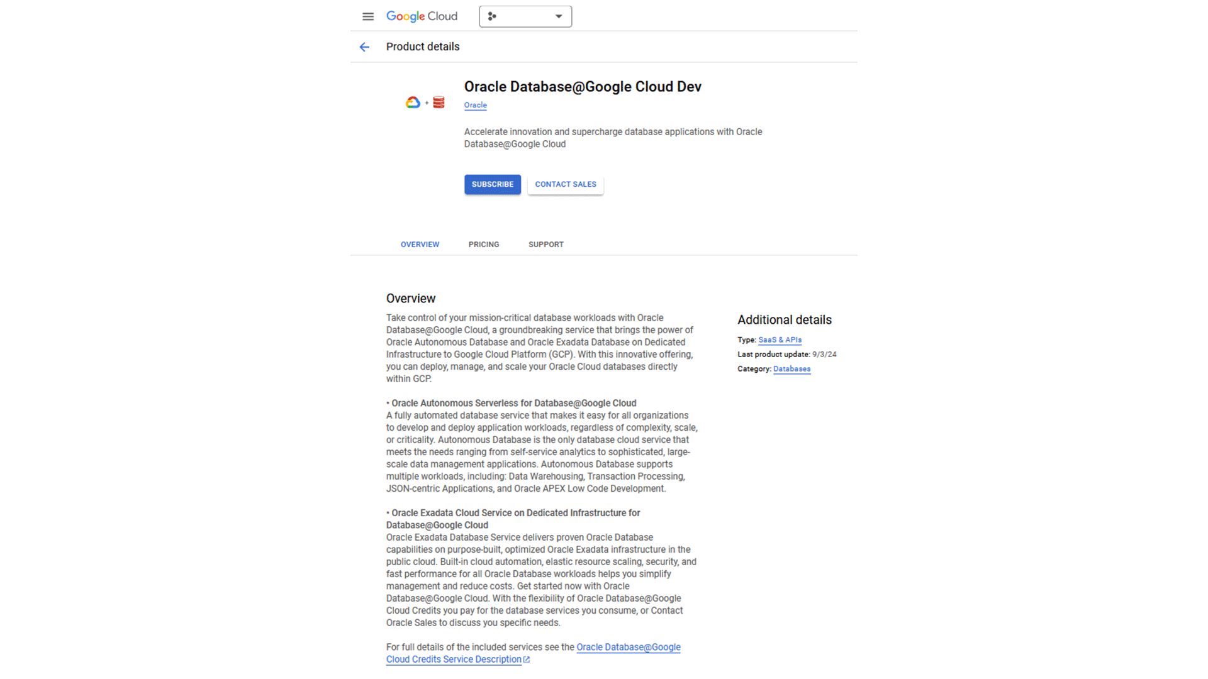Click the back arrow to leave Product details
The height and width of the screenshot is (679, 1208).
coord(365,47)
